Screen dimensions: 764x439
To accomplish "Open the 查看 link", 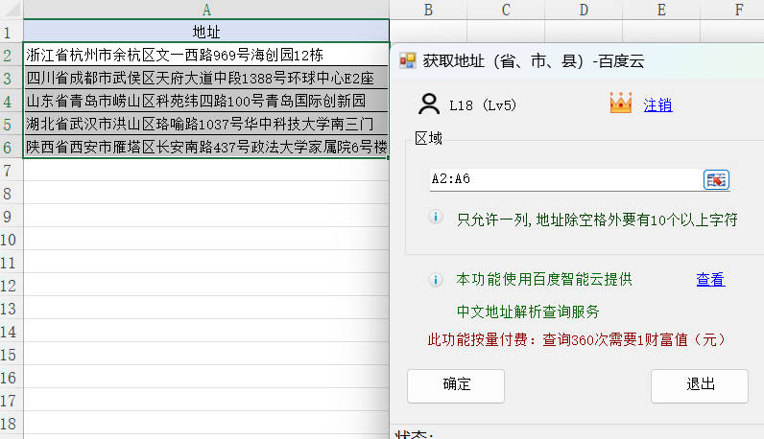I will 710,280.
